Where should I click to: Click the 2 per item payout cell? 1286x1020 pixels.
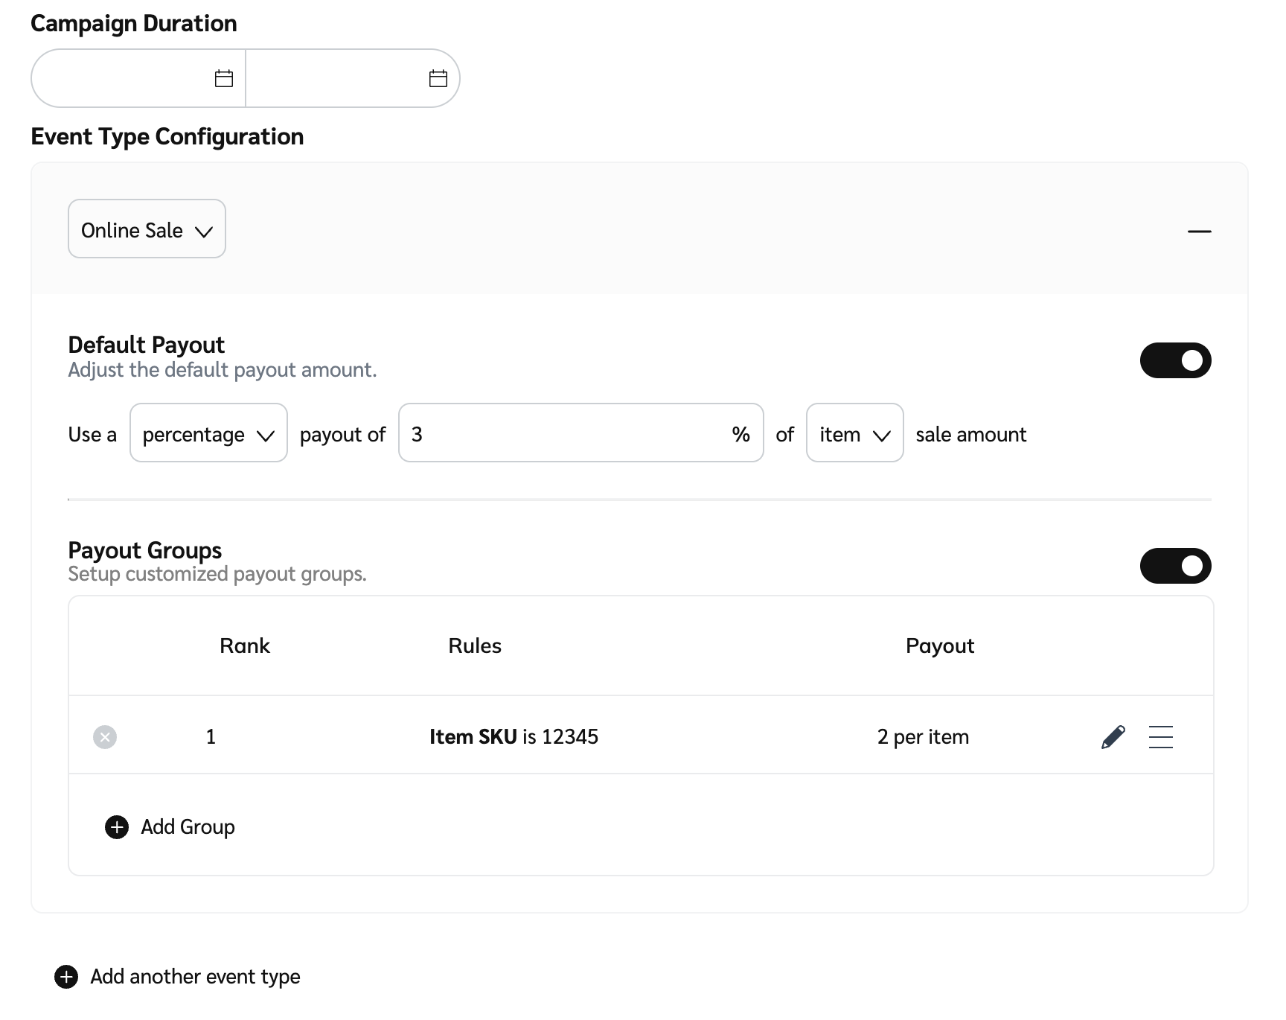pyautogui.click(x=923, y=737)
